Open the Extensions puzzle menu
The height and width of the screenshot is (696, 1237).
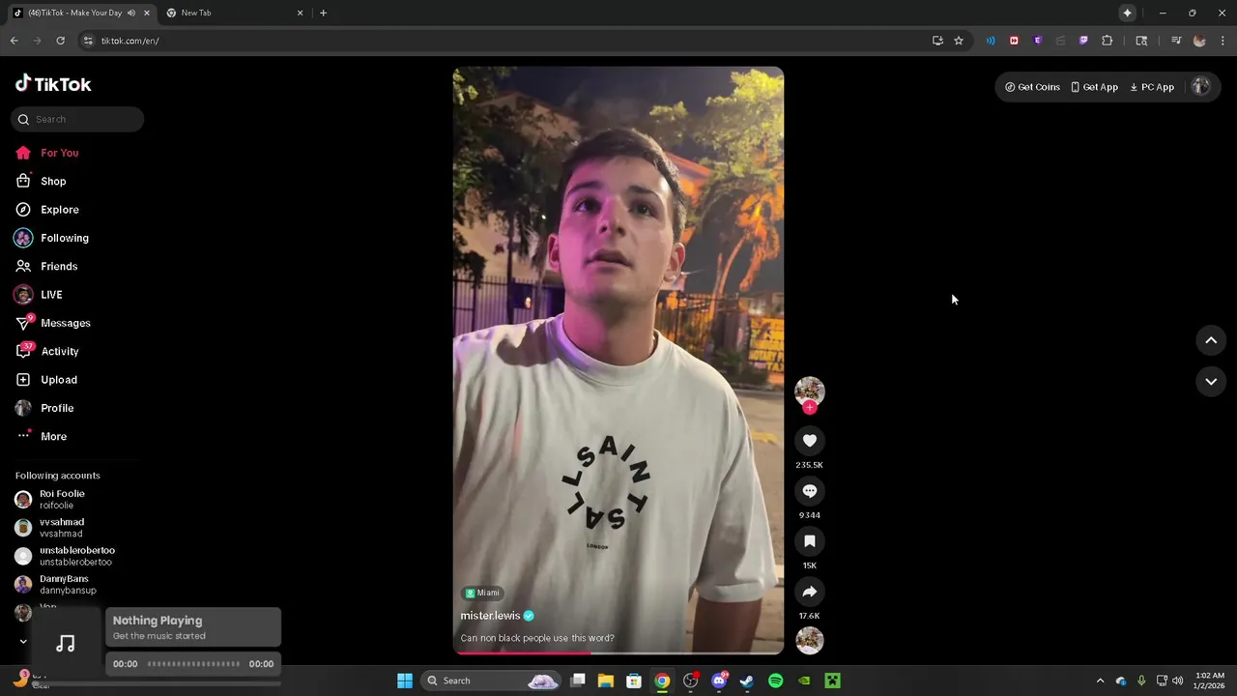tap(1108, 41)
